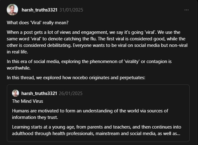Click 'other is considered debilitating' sentence
This screenshot has height=145, width=198.
click(x=39, y=45)
